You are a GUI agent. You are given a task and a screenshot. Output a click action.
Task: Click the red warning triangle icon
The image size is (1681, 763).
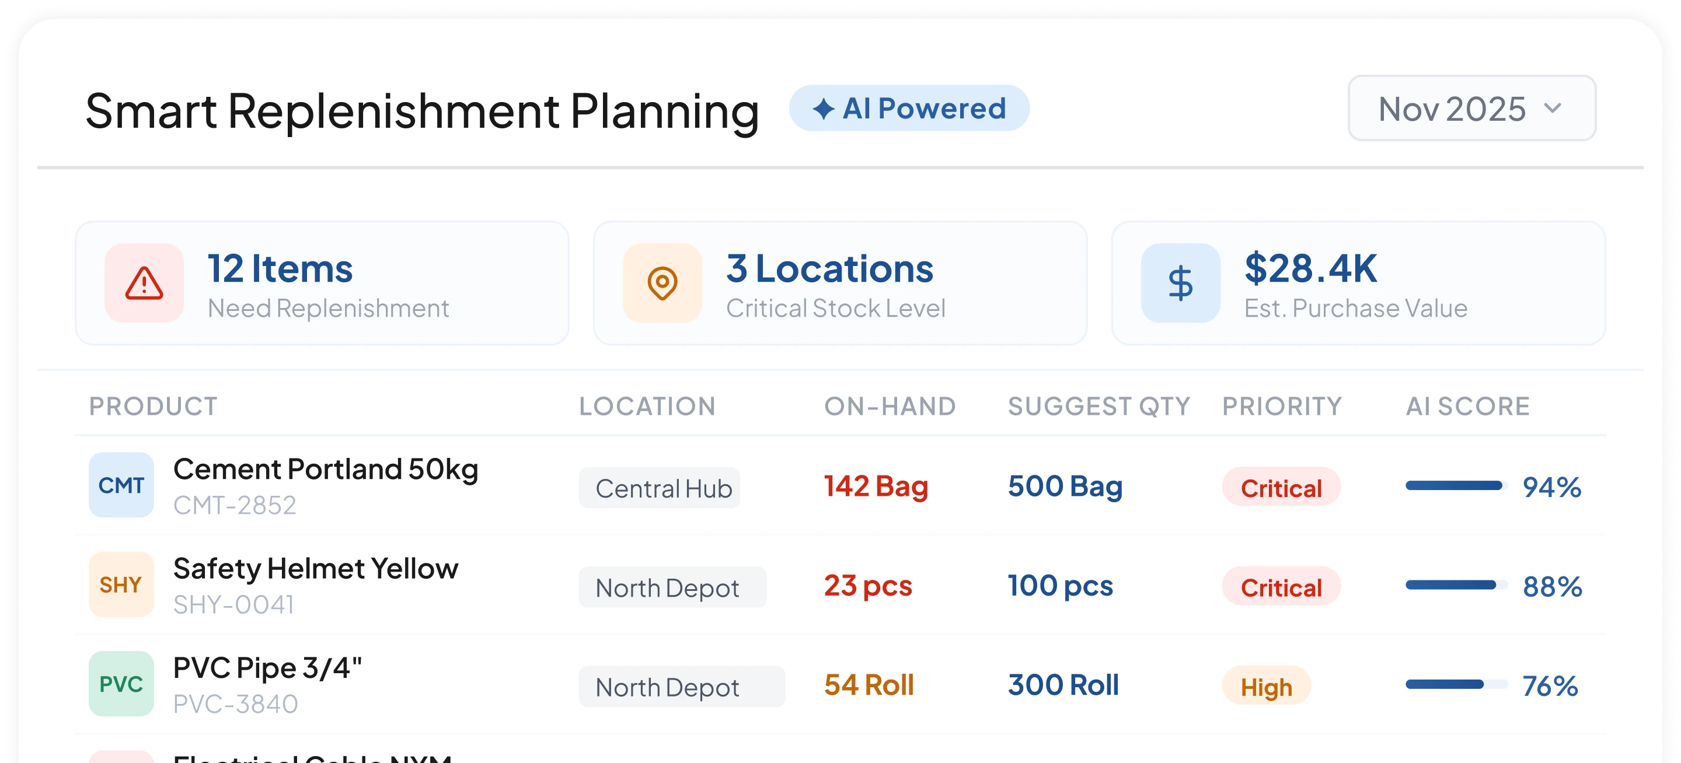144,283
